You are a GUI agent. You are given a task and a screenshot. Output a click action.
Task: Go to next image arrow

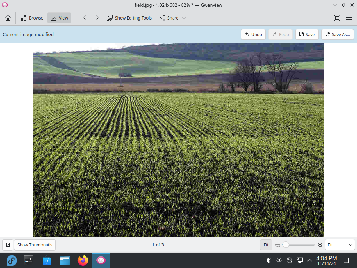pos(97,18)
